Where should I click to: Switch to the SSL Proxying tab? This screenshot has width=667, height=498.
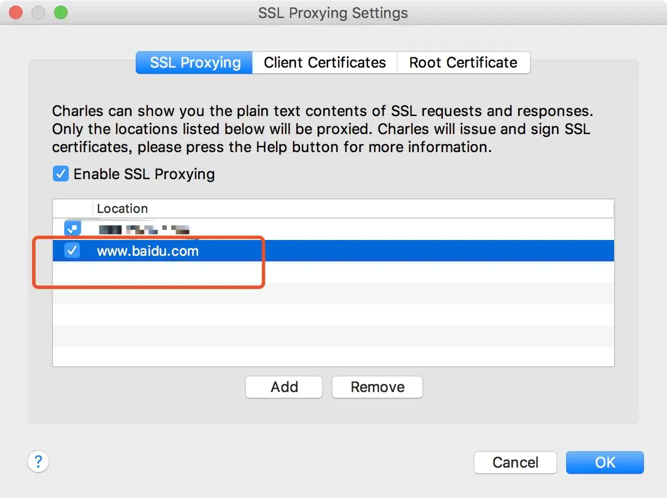tap(195, 63)
